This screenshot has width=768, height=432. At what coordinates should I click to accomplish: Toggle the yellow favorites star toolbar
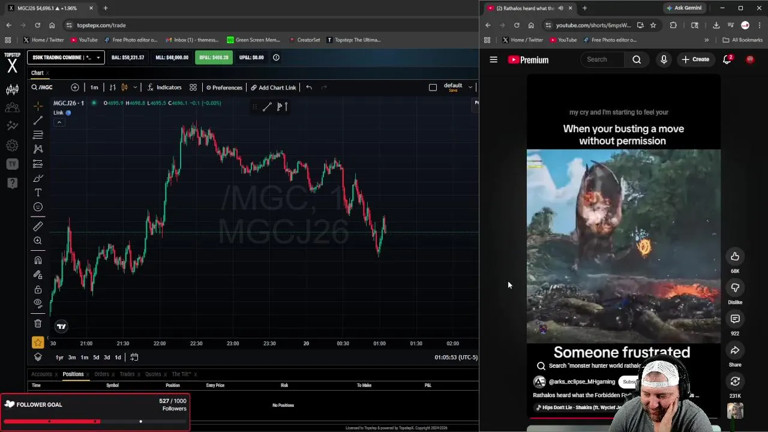[38, 343]
